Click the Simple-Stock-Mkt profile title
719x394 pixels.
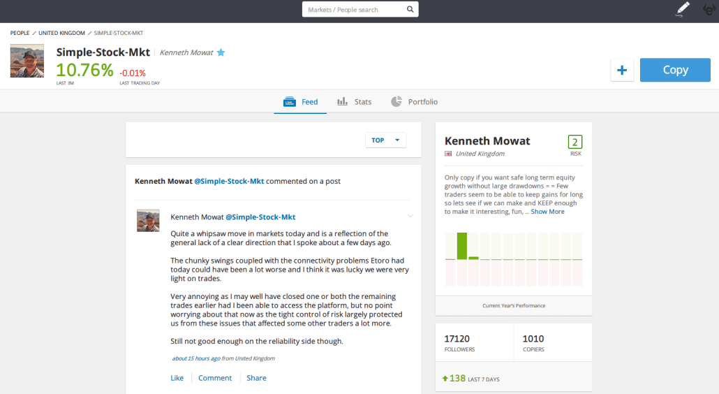[103, 52]
